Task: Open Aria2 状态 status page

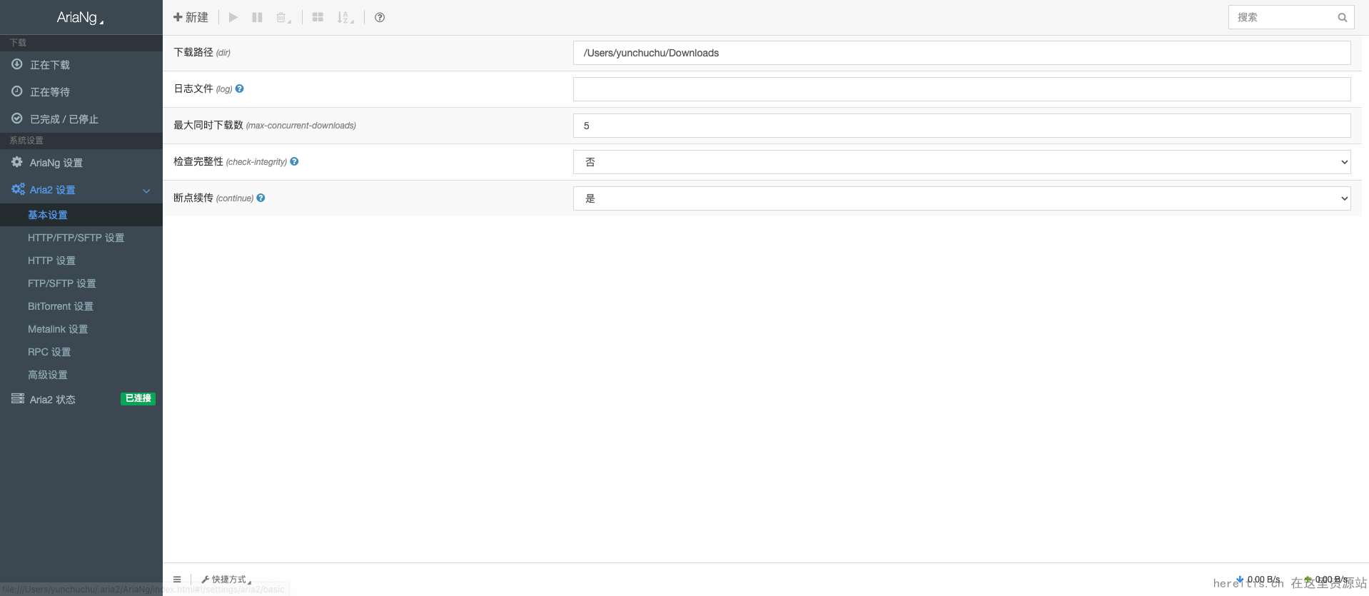Action: pos(52,400)
